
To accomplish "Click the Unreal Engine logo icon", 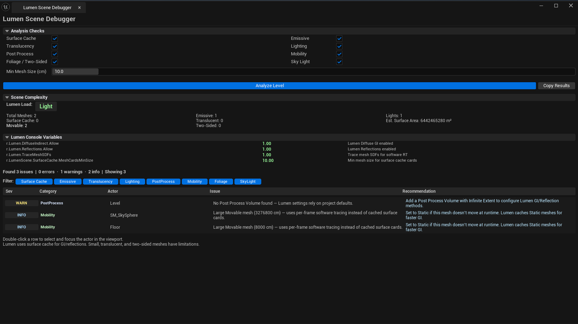I will coord(6,7).
